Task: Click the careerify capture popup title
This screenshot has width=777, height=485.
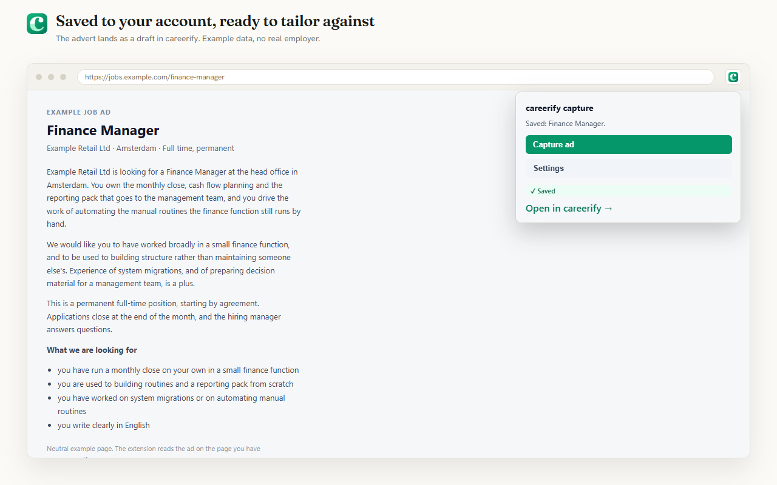Action: (x=560, y=109)
